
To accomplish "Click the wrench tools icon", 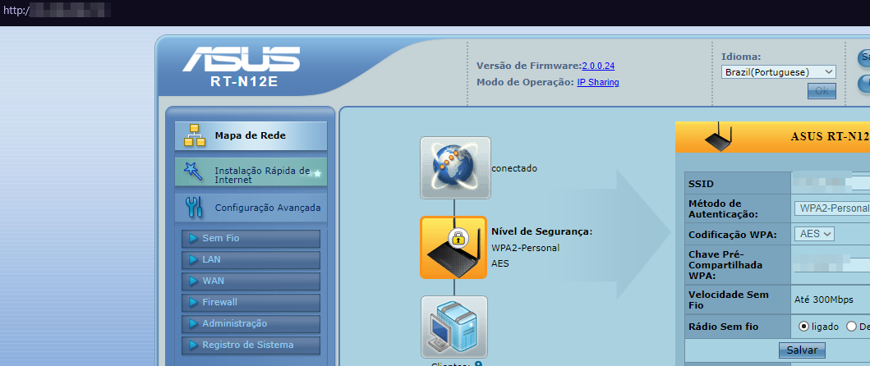I will tap(195, 208).
